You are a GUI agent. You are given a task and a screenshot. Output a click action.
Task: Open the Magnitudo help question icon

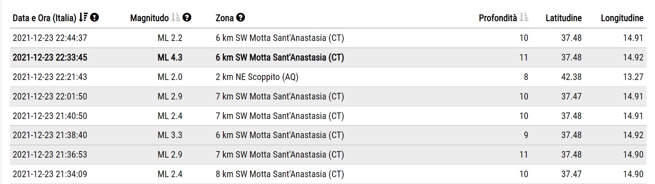[x=187, y=18]
